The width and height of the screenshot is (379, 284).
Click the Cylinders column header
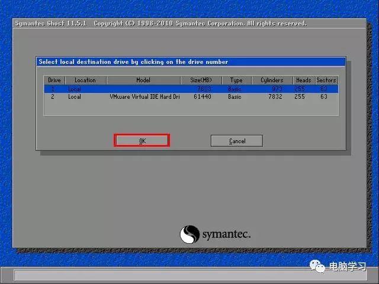(x=272, y=80)
